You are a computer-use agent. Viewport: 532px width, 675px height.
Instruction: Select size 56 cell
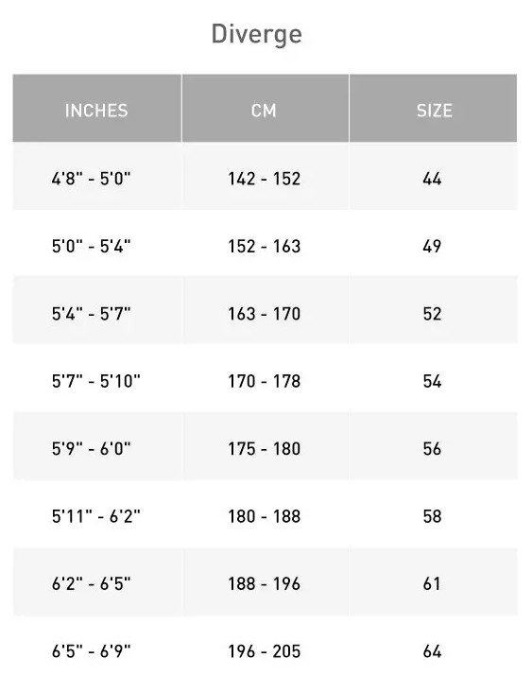tap(433, 447)
